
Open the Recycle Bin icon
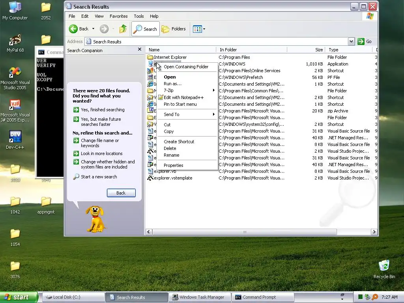[x=384, y=269]
